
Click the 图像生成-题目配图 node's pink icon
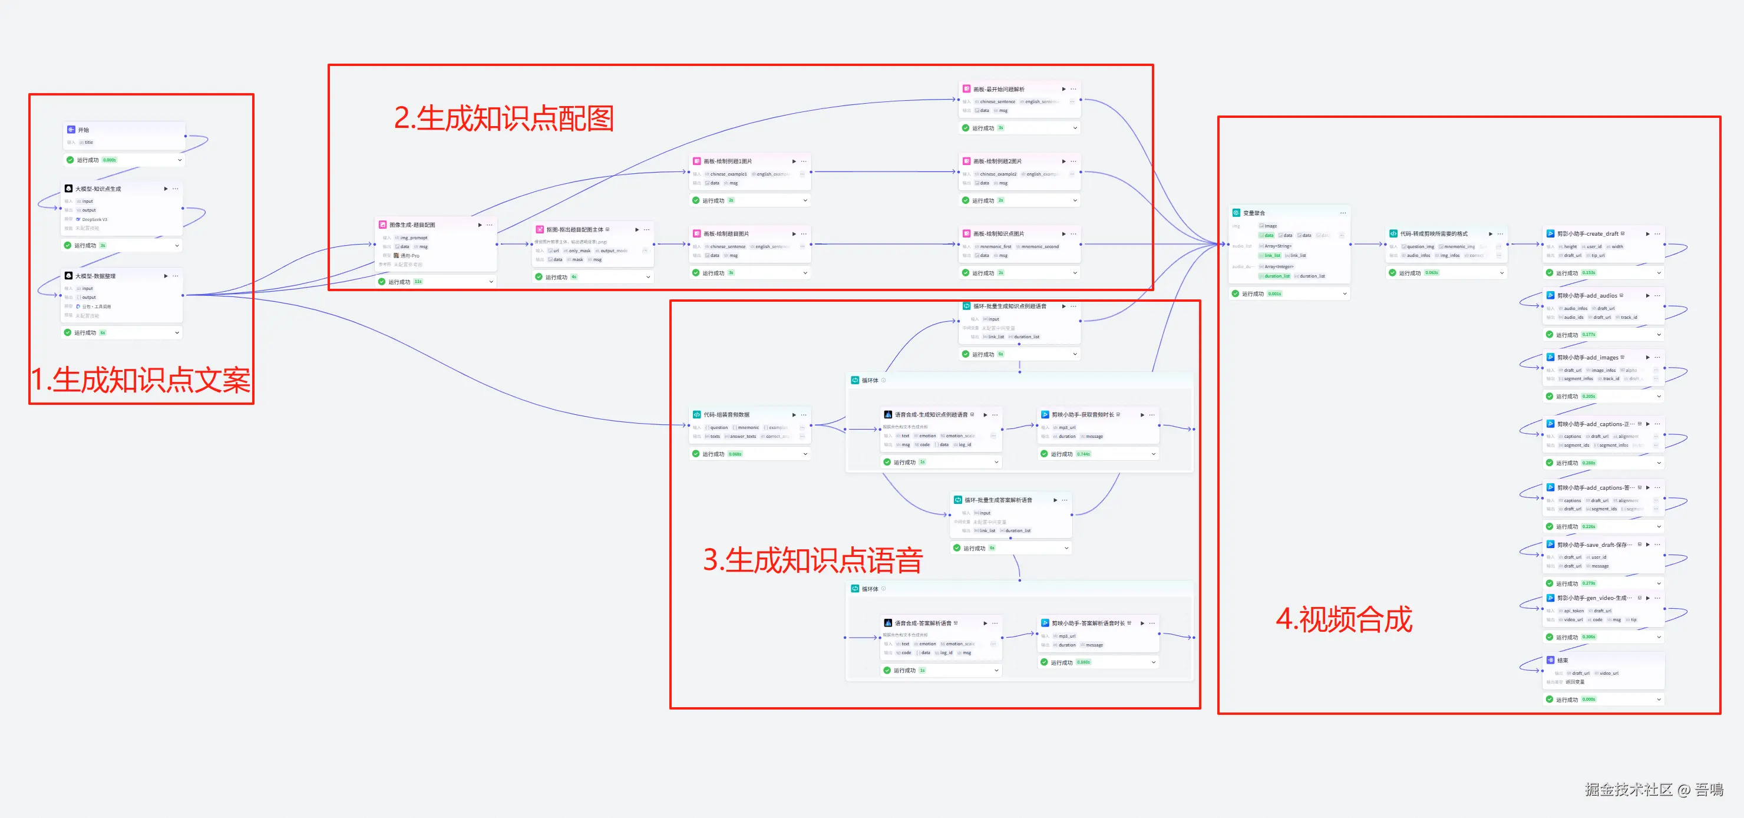tap(382, 225)
